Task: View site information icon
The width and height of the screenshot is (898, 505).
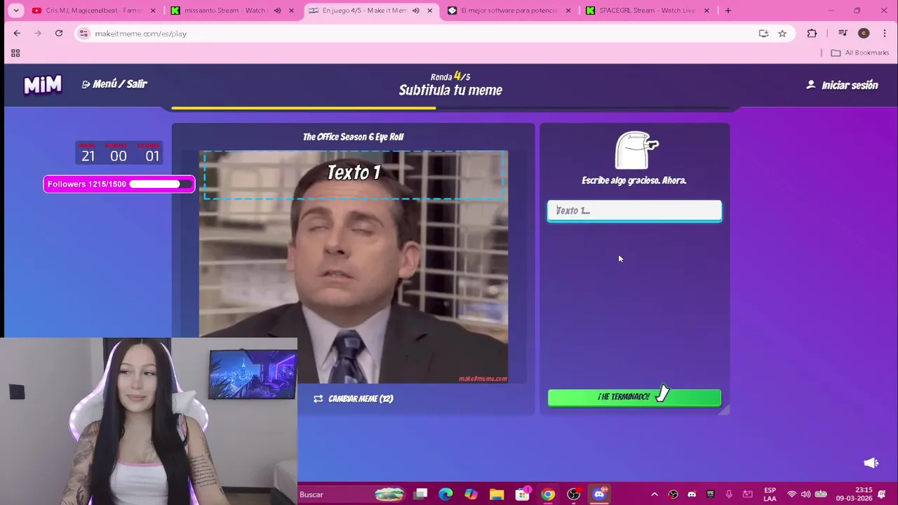Action: pyautogui.click(x=83, y=33)
